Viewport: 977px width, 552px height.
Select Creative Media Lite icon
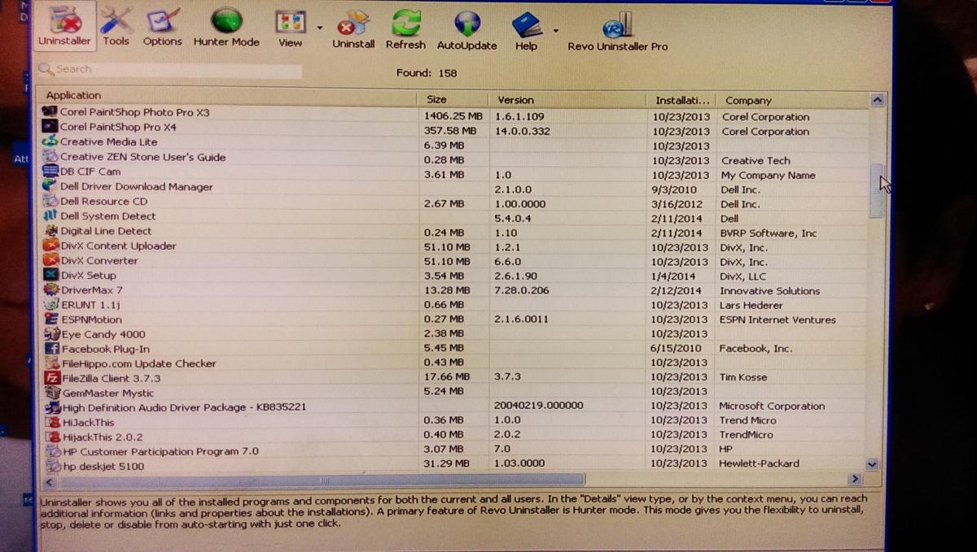pos(50,141)
